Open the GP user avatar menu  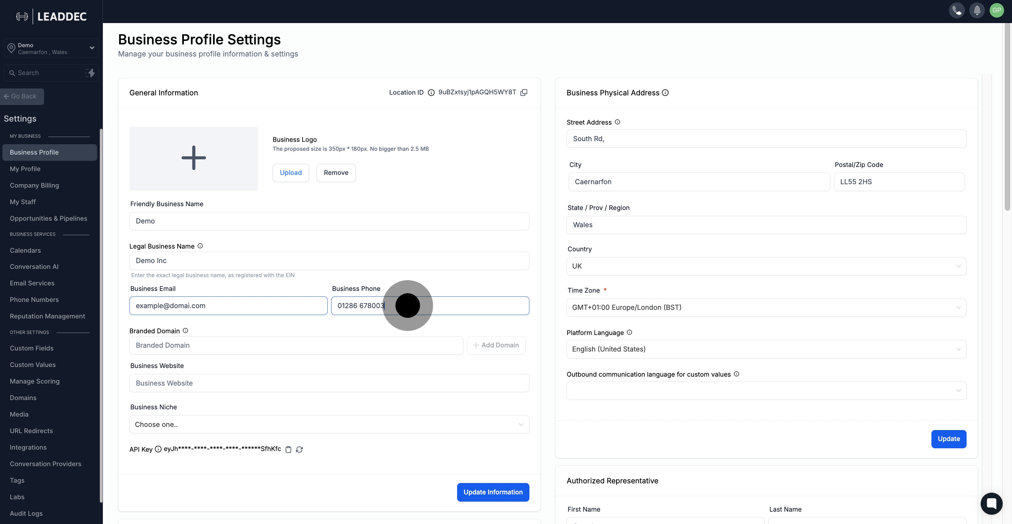(997, 10)
